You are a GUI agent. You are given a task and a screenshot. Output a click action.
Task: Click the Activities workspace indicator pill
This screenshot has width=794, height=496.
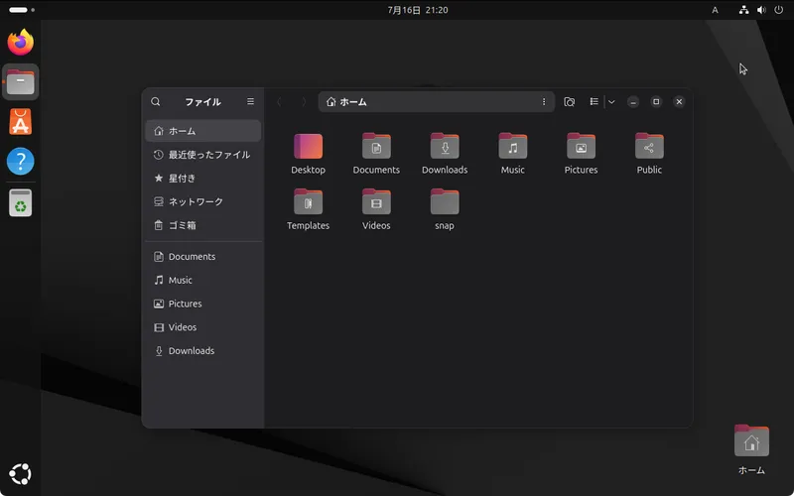click(x=22, y=10)
